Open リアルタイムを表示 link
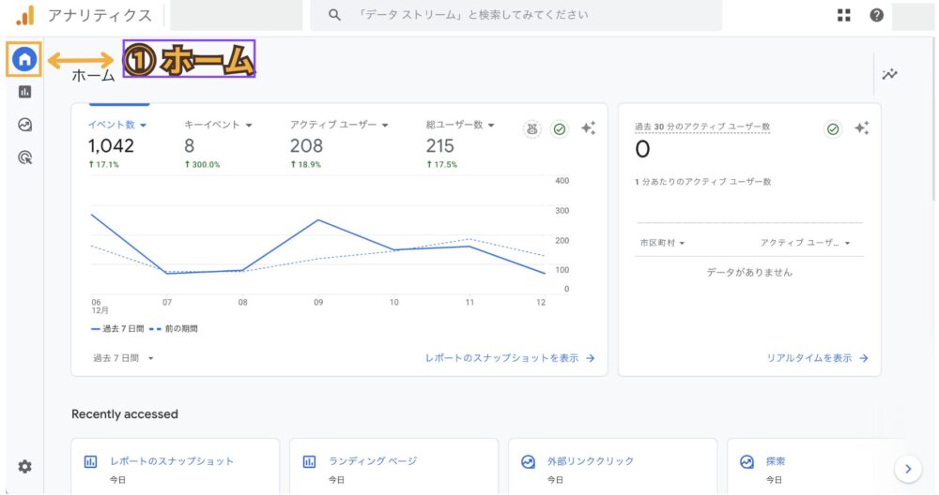This screenshot has width=939, height=495. tap(818, 358)
